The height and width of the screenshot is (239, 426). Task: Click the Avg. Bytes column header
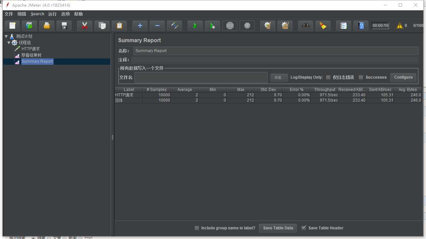click(408, 90)
